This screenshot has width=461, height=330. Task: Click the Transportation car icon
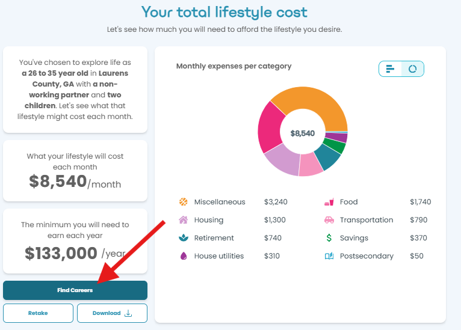point(329,220)
